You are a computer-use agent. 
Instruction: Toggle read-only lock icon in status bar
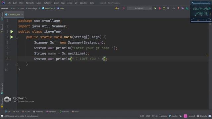point(181,116)
